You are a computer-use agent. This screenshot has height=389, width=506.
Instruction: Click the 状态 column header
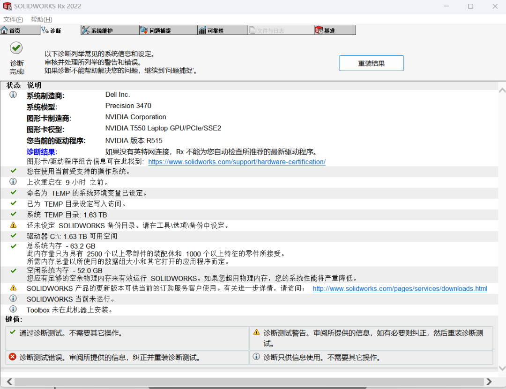pos(13,86)
